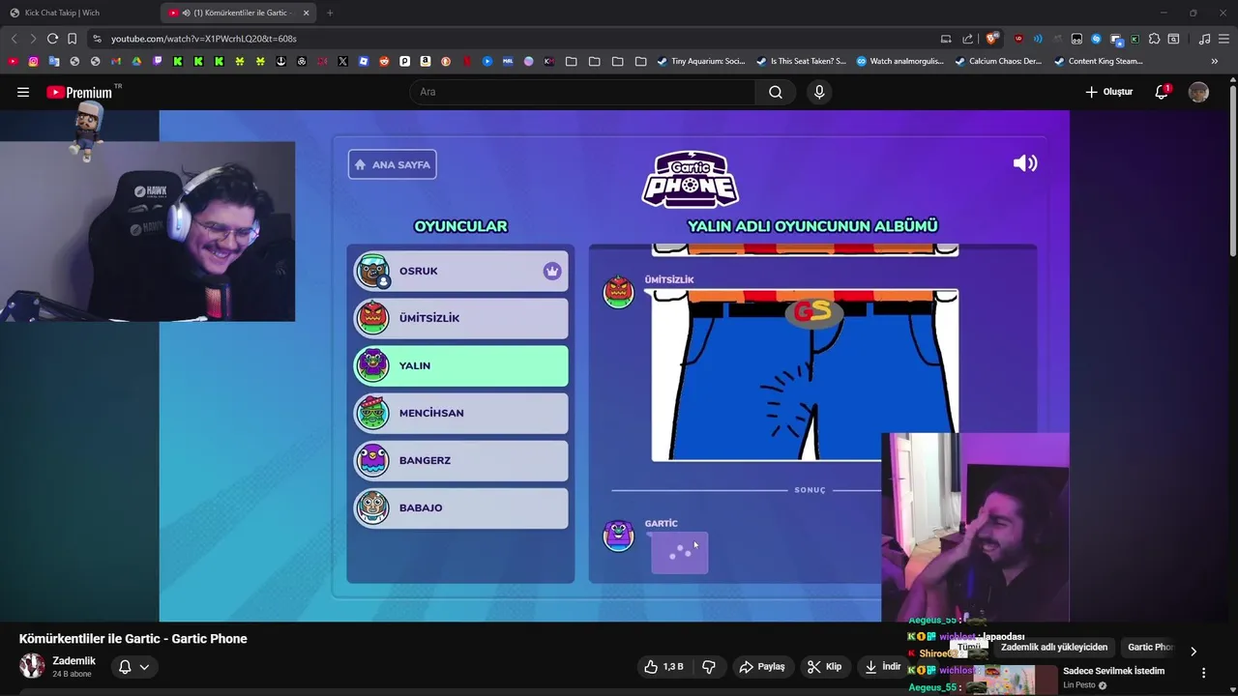Click the crown icon next to OSRUK
The width and height of the screenshot is (1238, 696).
(x=552, y=271)
